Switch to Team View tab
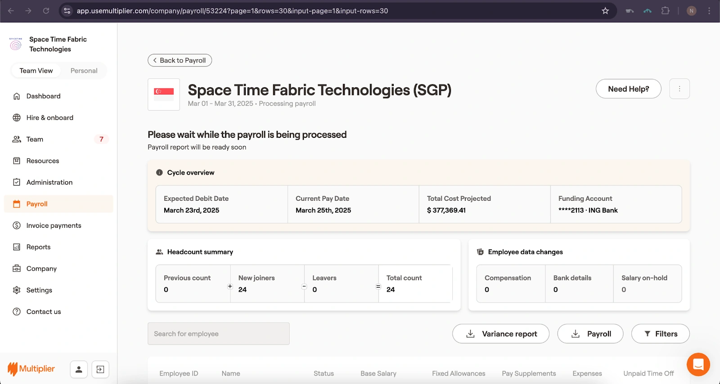 click(36, 71)
